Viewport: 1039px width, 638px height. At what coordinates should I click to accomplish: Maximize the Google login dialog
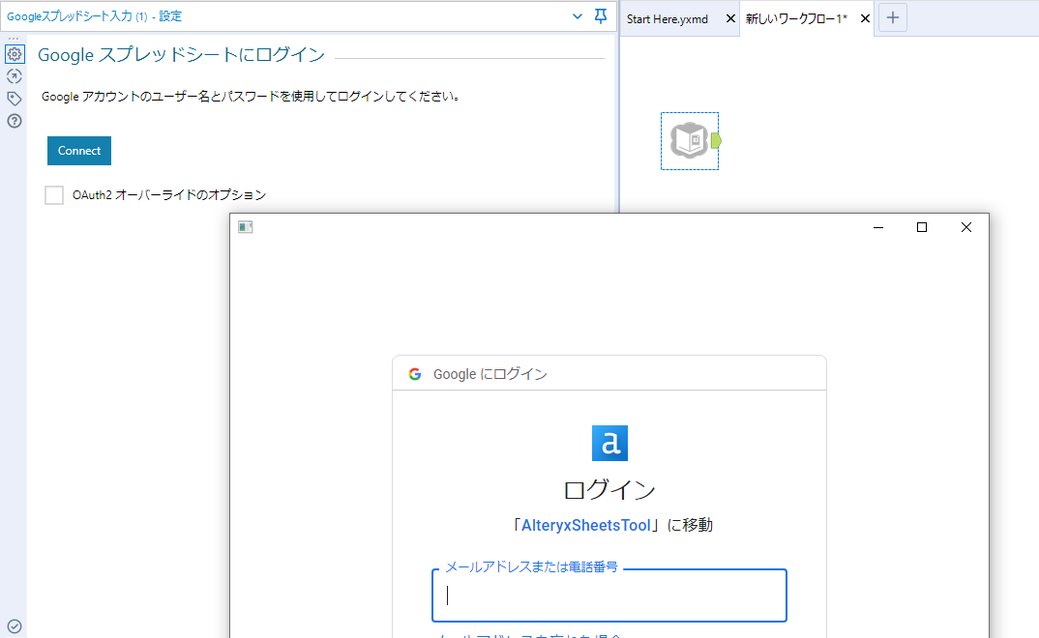(x=922, y=228)
